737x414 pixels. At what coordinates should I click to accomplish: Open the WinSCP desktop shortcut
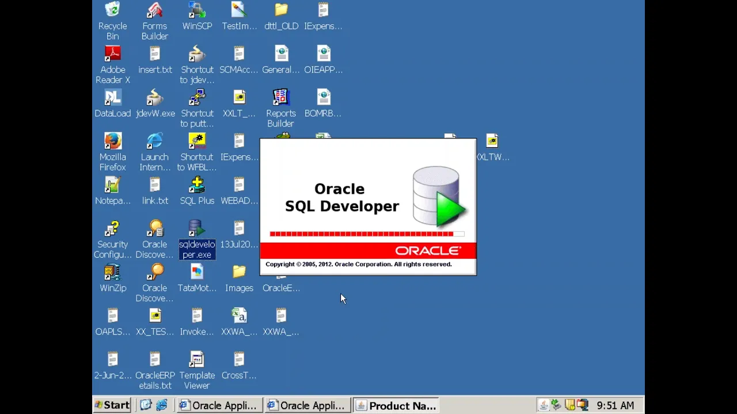coord(197,16)
